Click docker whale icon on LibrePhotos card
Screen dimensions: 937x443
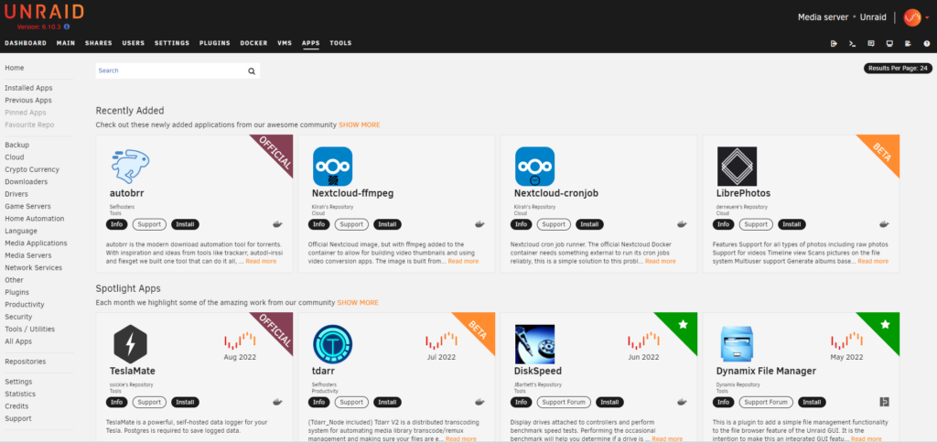click(885, 225)
